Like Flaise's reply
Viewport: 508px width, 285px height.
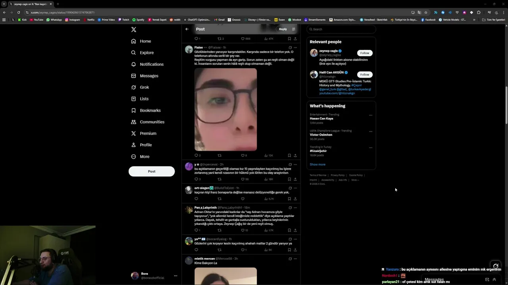tap(243, 156)
